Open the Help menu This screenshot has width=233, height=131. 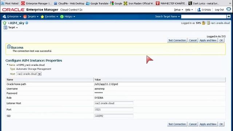point(189,10)
